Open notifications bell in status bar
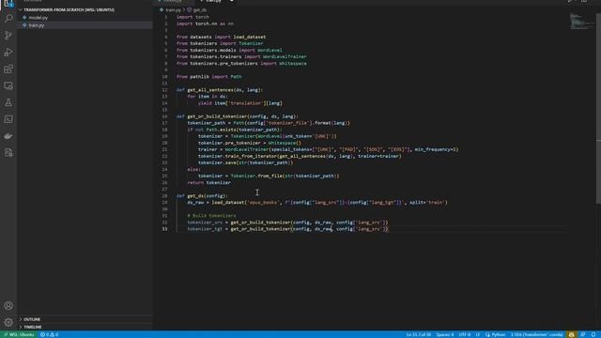Viewport: 601px width, 338px height. pos(593,334)
